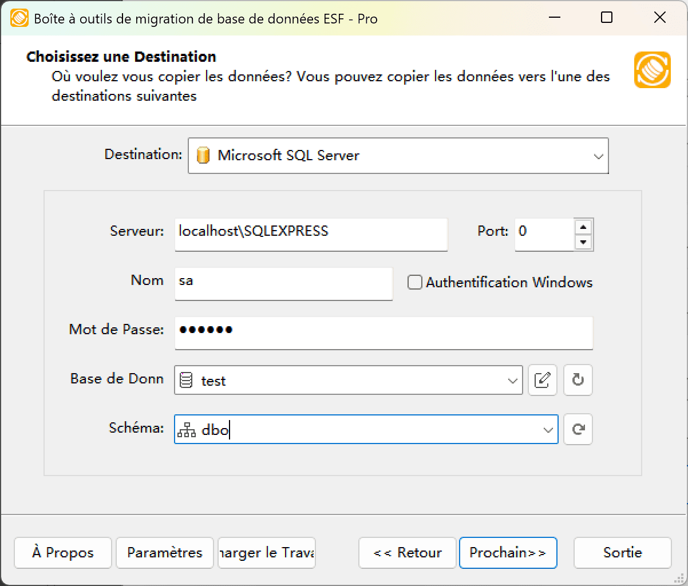
Task: Click the database cylinder icon beside test
Action: pyautogui.click(x=187, y=380)
